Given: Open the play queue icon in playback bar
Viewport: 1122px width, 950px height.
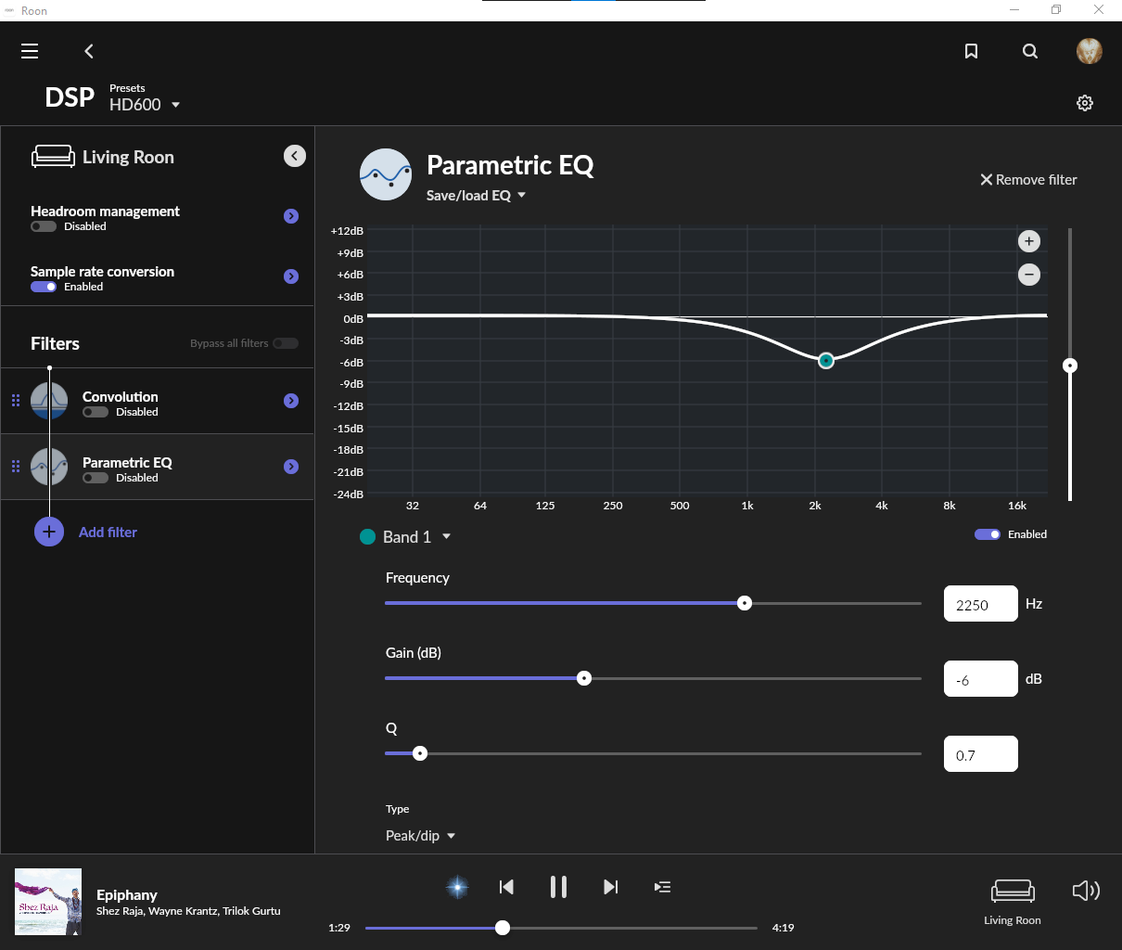Looking at the screenshot, I should 662,887.
